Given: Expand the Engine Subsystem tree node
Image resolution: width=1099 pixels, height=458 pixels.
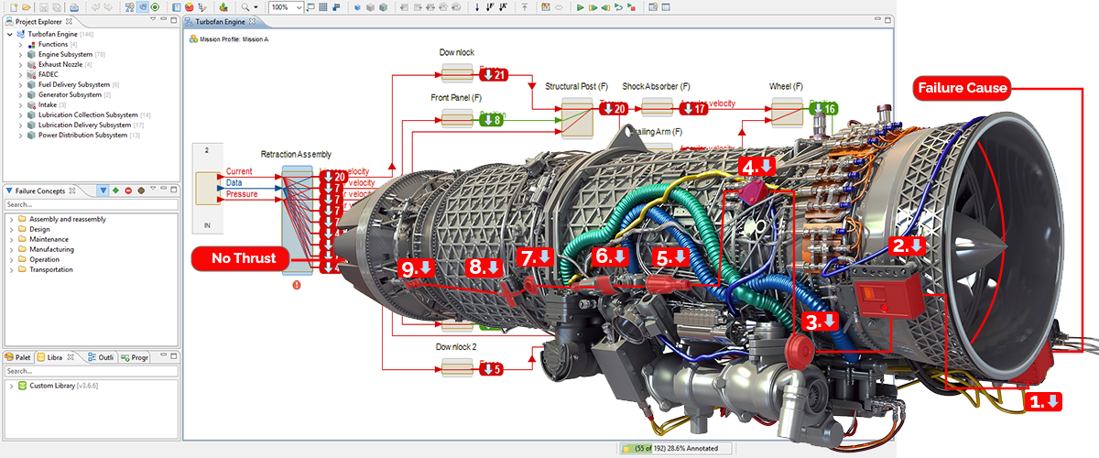Looking at the screenshot, I should 20,54.
